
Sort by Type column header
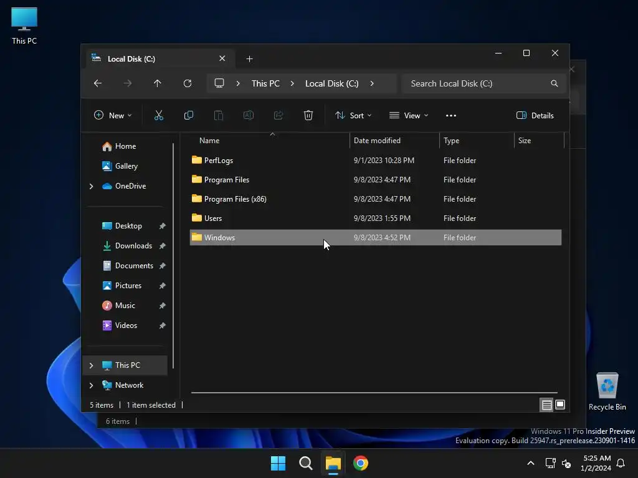click(x=477, y=141)
